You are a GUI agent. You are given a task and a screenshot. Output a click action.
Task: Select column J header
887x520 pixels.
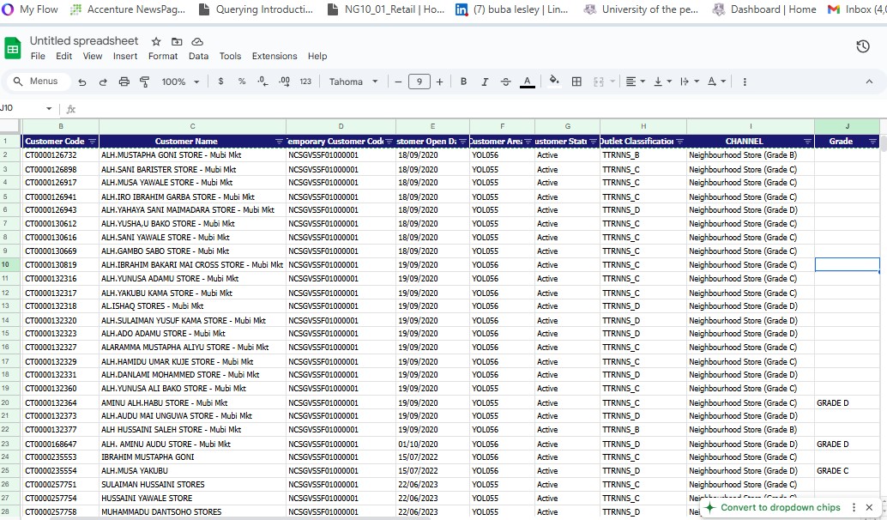click(x=847, y=126)
